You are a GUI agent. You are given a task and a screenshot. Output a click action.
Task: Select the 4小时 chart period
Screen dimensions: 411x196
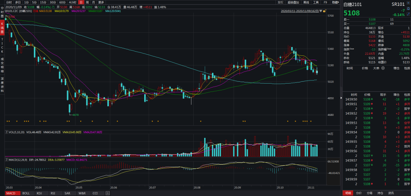coord(73,2)
